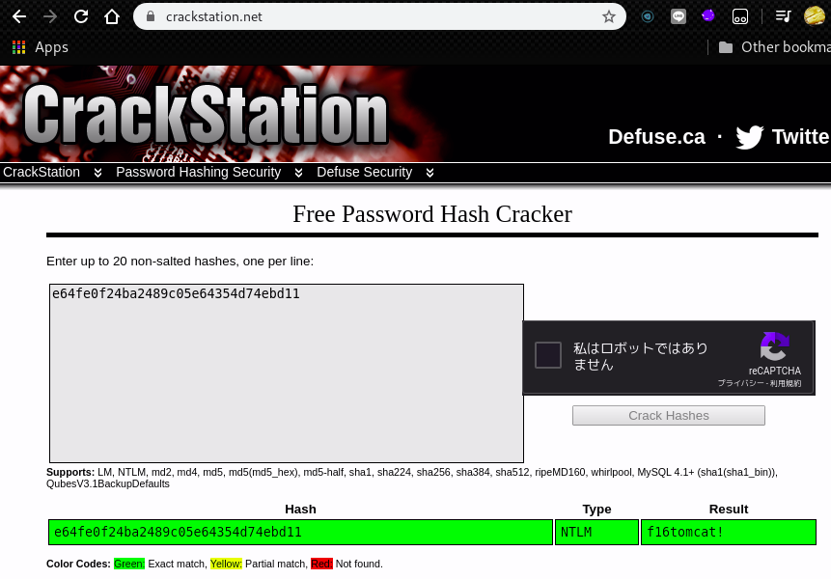Click the Enter up to 20 hashes instruction

pyautogui.click(x=180, y=262)
